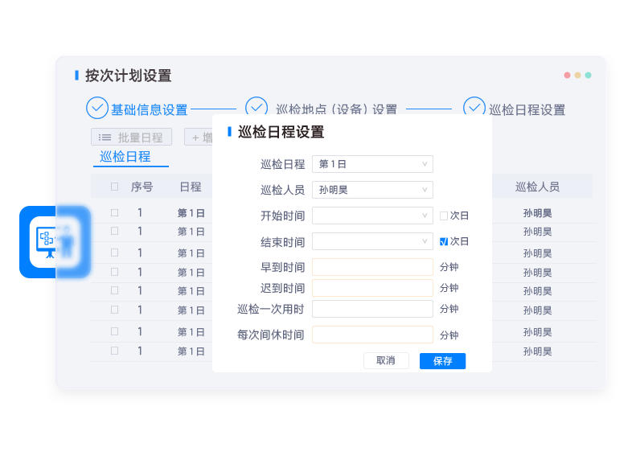The image size is (636, 456).
Task: Open the 巡检日程 dropdown showing 第1日
Action: click(372, 164)
